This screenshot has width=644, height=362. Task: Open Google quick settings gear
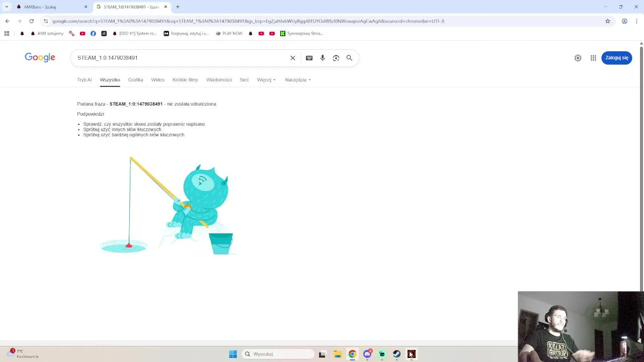tap(578, 58)
